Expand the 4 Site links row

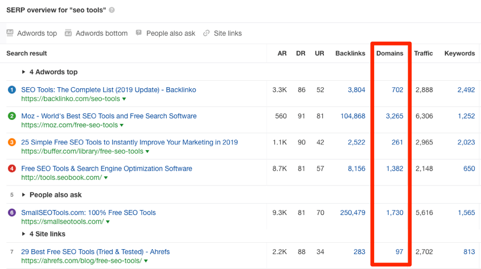click(24, 234)
